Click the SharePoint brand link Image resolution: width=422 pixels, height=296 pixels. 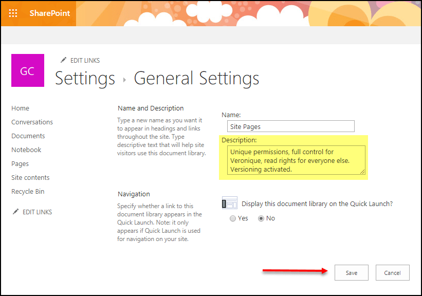(x=50, y=13)
